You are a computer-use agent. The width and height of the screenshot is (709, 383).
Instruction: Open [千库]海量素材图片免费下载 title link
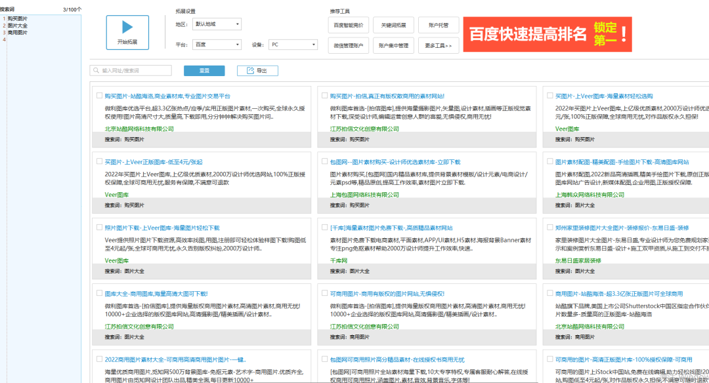[x=391, y=228]
